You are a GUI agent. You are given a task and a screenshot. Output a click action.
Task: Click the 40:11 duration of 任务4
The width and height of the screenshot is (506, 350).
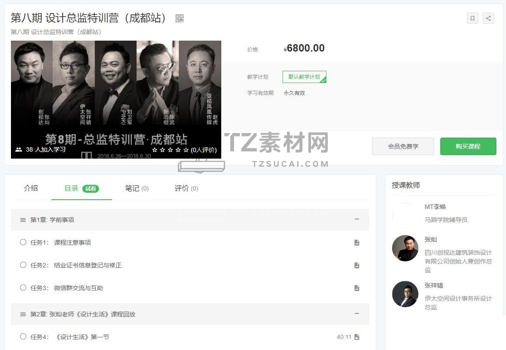click(x=343, y=337)
